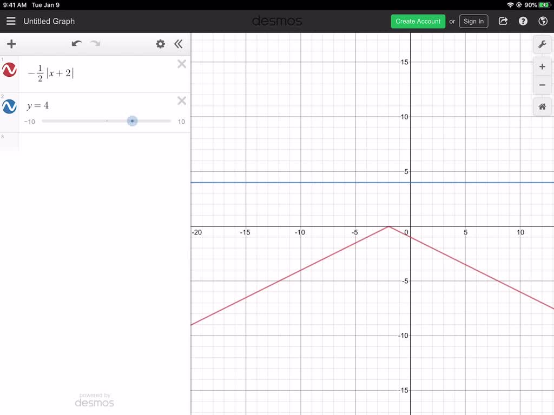Viewport: 554px width, 415px height.
Task: Hide the y=4 line via its blue icon
Action: click(x=9, y=106)
